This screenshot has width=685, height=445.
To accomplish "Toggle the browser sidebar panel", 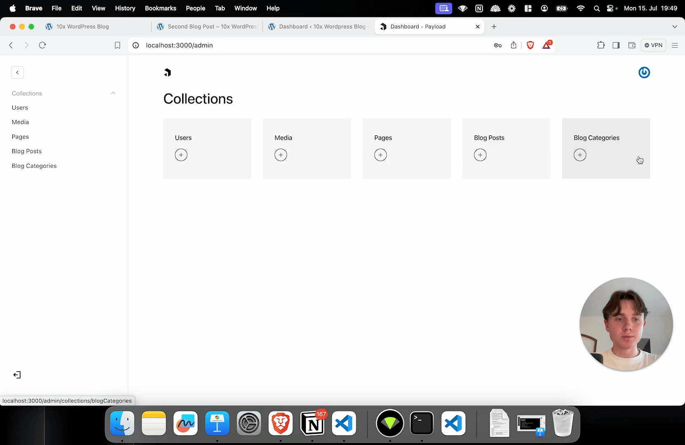I will pyautogui.click(x=616, y=45).
